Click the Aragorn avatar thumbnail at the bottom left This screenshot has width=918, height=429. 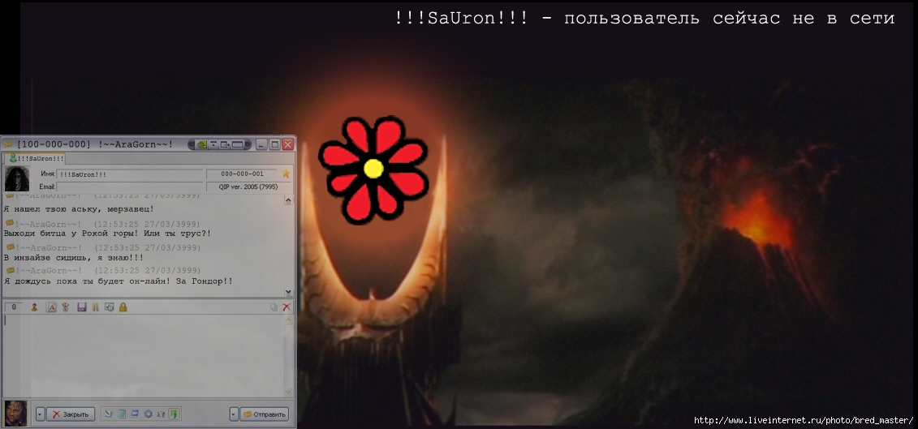[15, 414]
